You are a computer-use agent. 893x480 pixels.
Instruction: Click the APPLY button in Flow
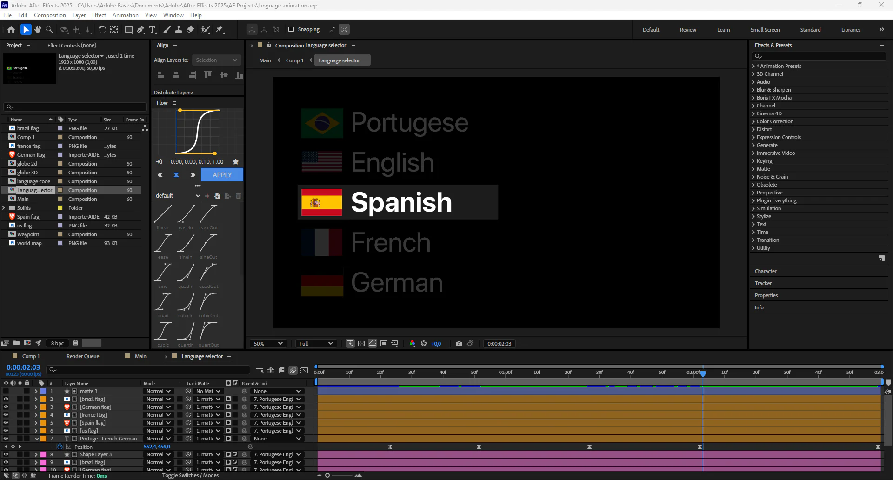[x=222, y=175]
